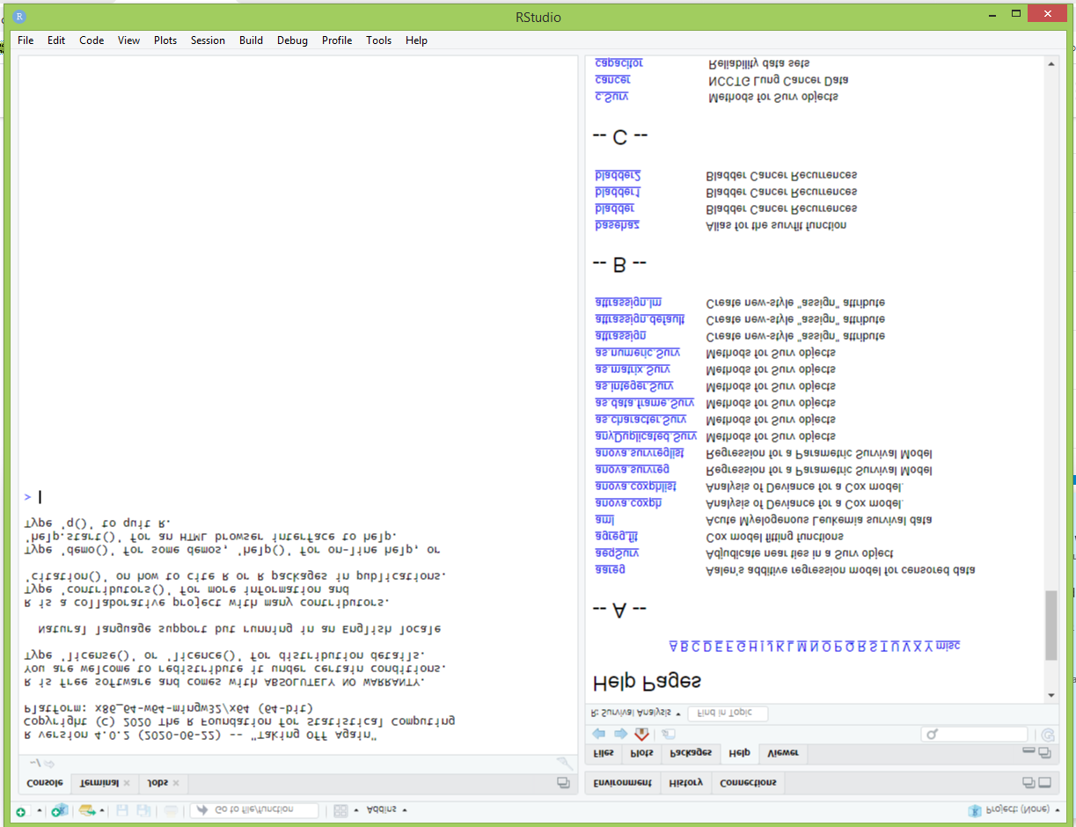Viewport: 1076px width, 827px height.
Task: Click the help pane vertical scrollbar thumb
Action: tap(1051, 625)
